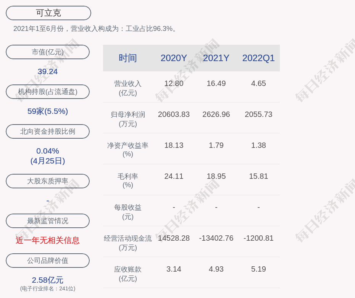Click net profit value 20603.83
This screenshot has width=355, height=298.
[174, 115]
